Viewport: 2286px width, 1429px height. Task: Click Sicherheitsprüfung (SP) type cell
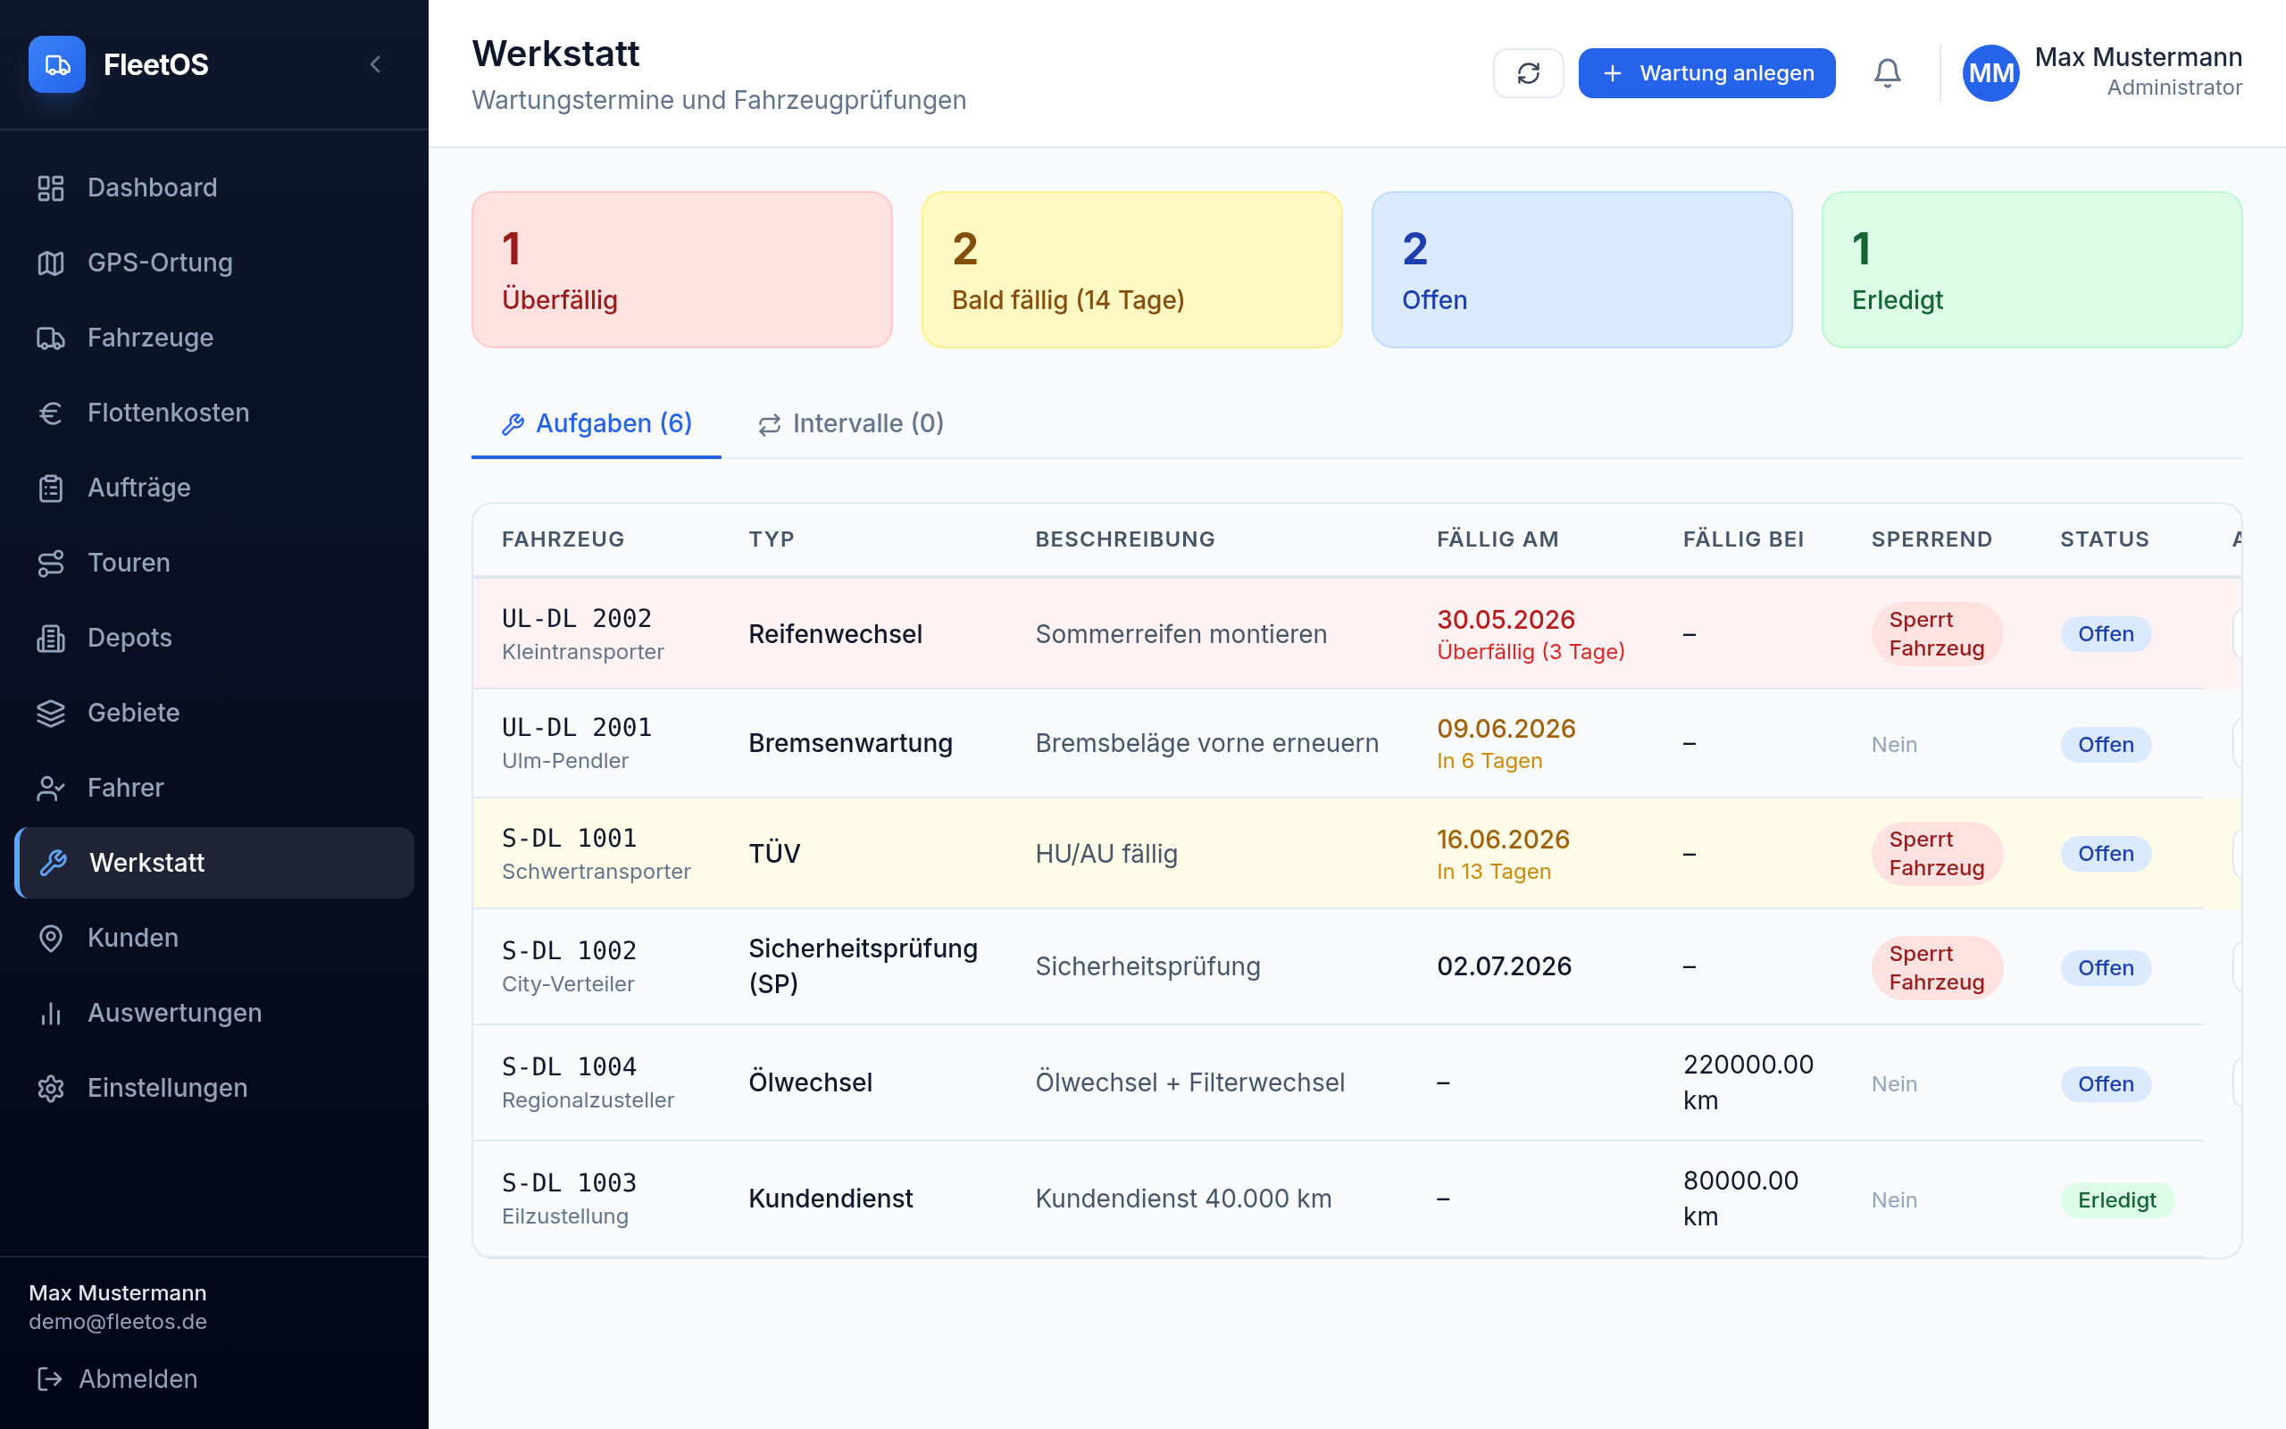[863, 967]
